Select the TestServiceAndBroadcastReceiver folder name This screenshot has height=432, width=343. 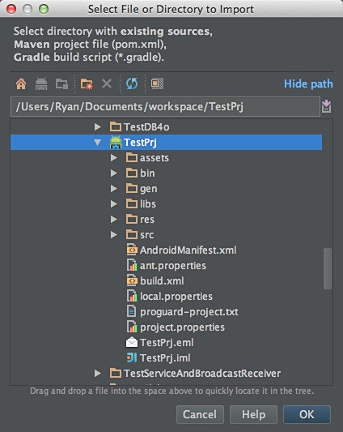coord(202,374)
